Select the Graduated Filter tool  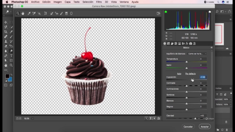[x=66, y=13]
